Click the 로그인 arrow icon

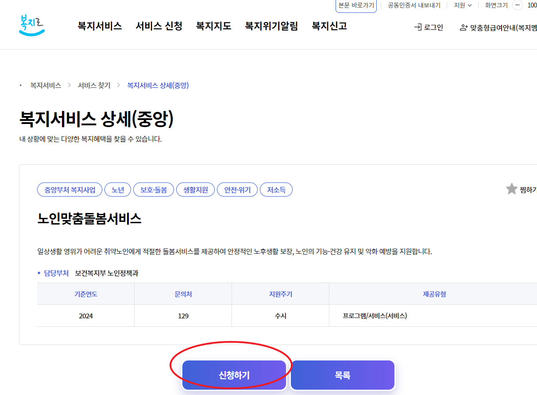(417, 27)
